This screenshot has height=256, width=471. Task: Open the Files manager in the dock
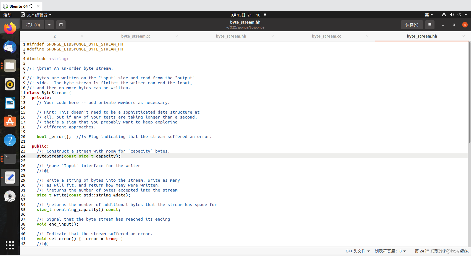(10, 66)
